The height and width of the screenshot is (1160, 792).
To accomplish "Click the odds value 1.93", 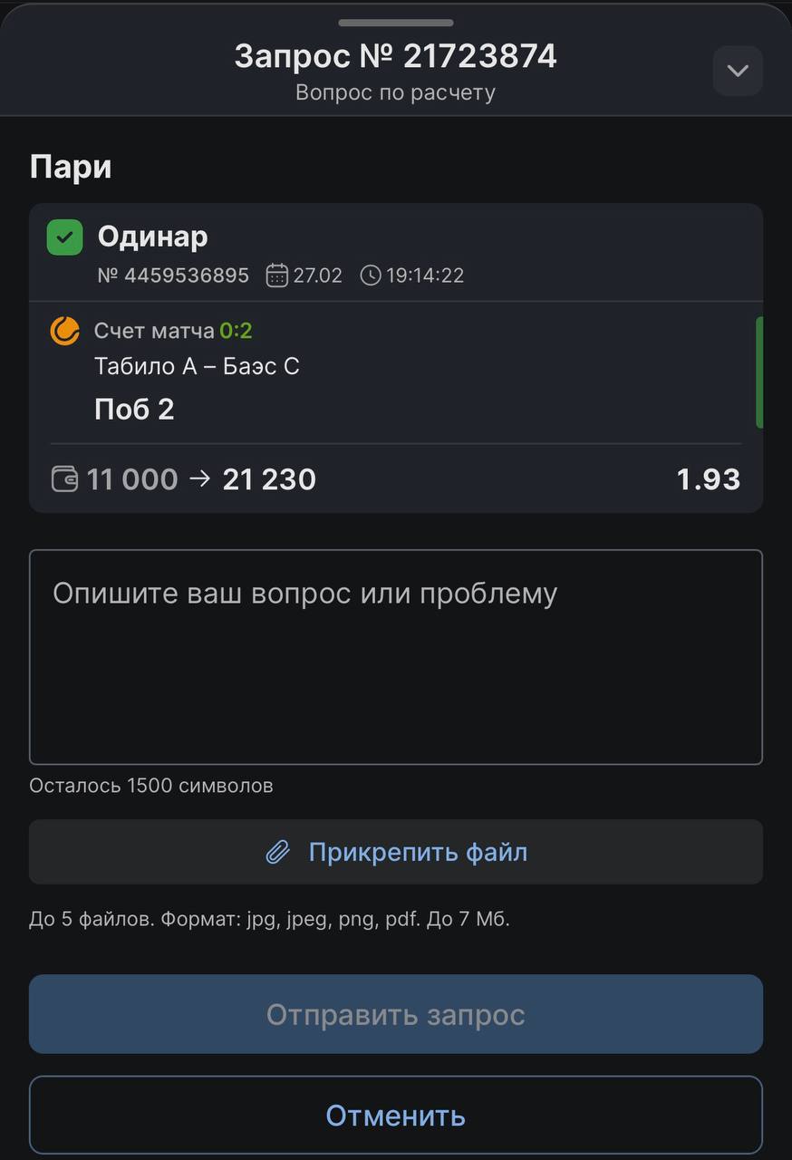I will click(x=708, y=479).
